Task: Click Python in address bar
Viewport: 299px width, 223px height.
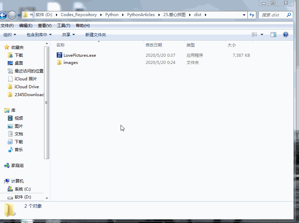Action: (112, 15)
